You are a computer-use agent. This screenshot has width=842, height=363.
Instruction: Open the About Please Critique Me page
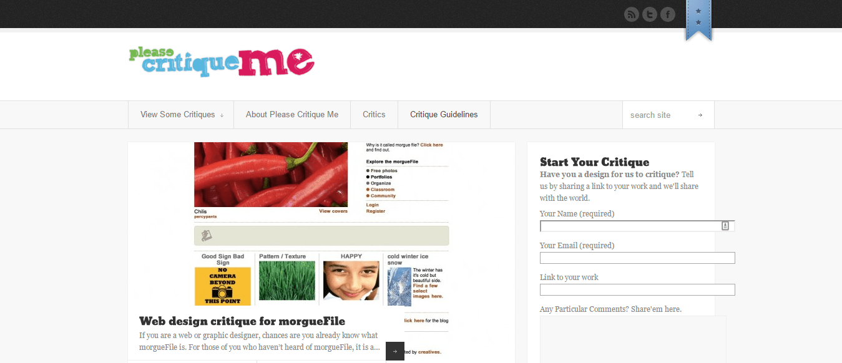291,114
